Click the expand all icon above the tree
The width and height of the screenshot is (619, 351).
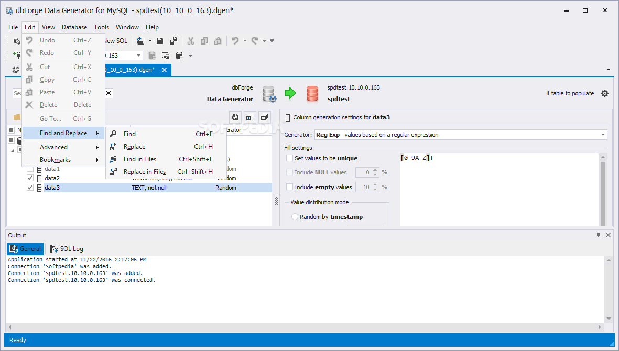click(x=249, y=117)
